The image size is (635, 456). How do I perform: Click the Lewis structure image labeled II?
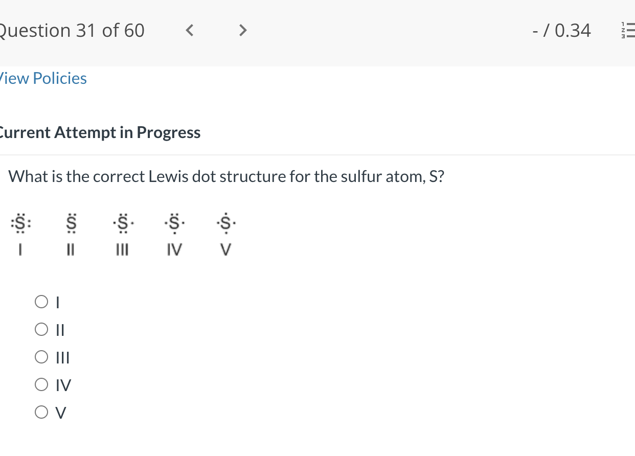pos(71,222)
